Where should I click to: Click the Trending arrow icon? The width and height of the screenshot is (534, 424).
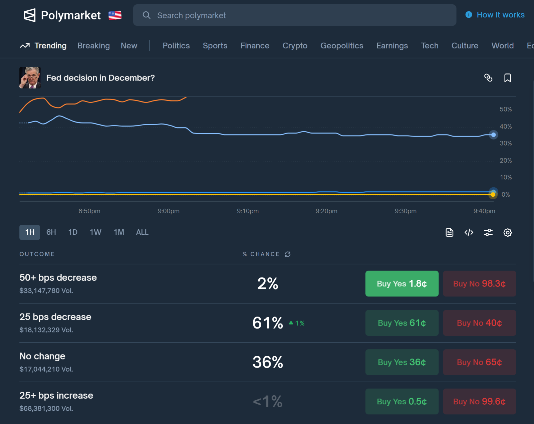(x=25, y=46)
